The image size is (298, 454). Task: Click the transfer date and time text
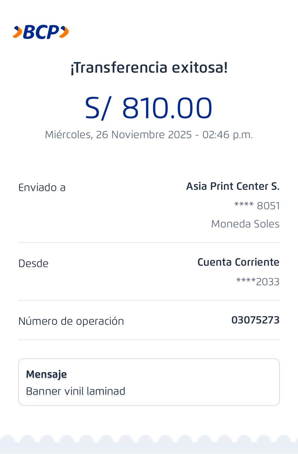149,135
